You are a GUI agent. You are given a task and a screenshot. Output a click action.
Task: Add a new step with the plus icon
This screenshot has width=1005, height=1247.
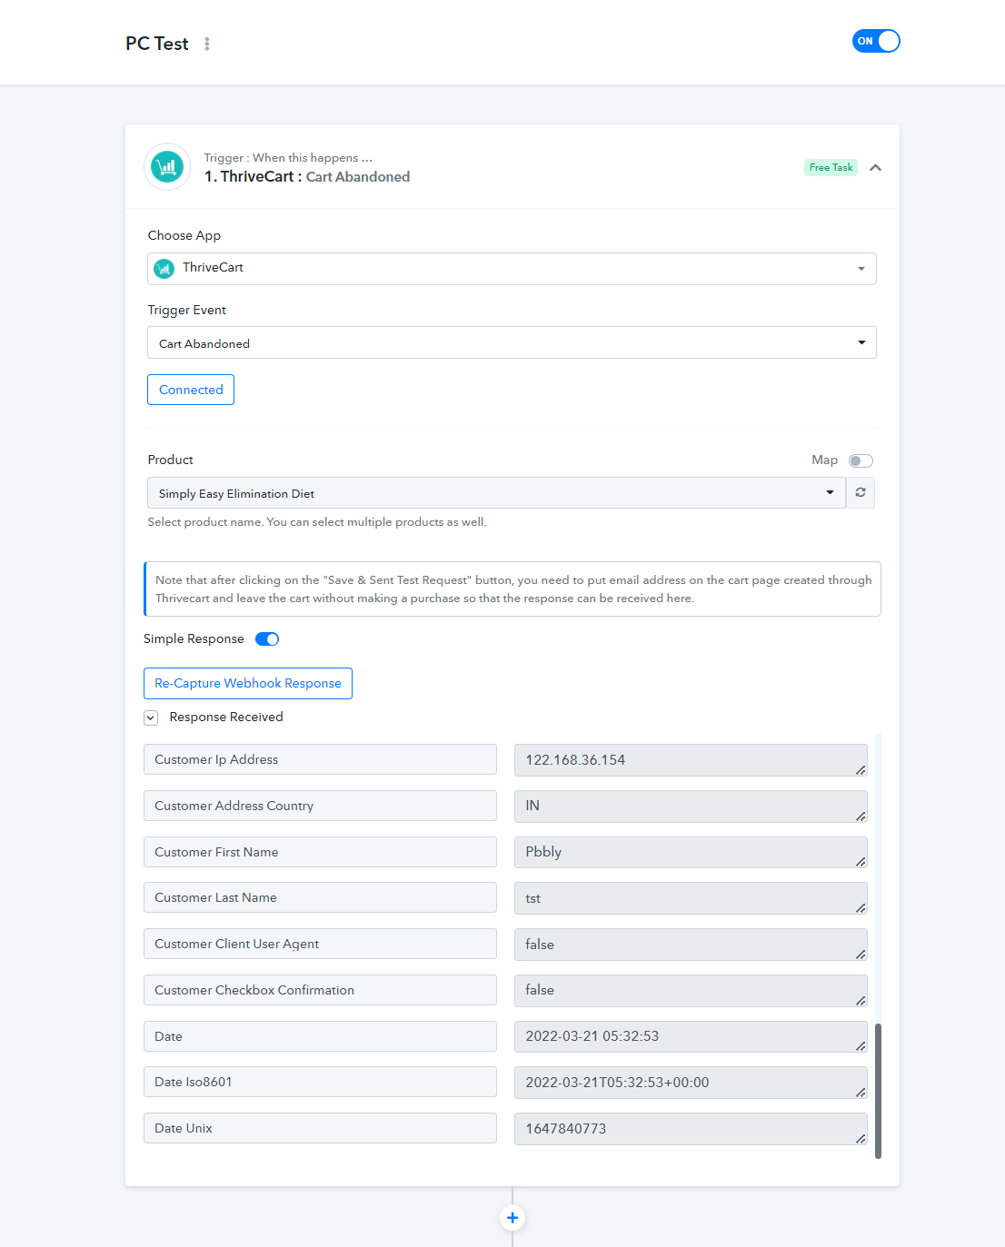[x=512, y=1218]
